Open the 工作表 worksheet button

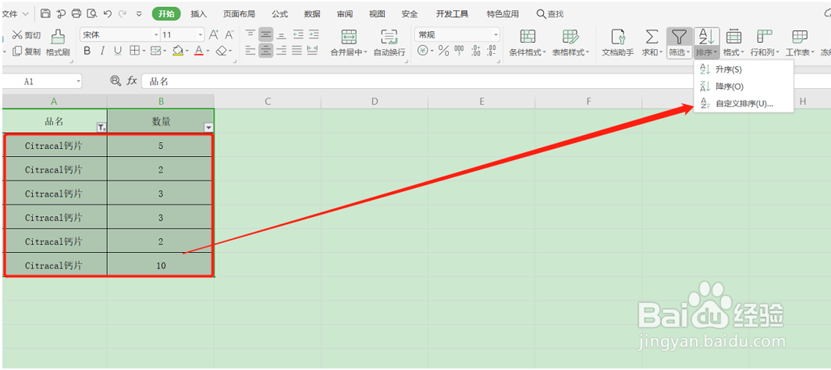tap(800, 42)
